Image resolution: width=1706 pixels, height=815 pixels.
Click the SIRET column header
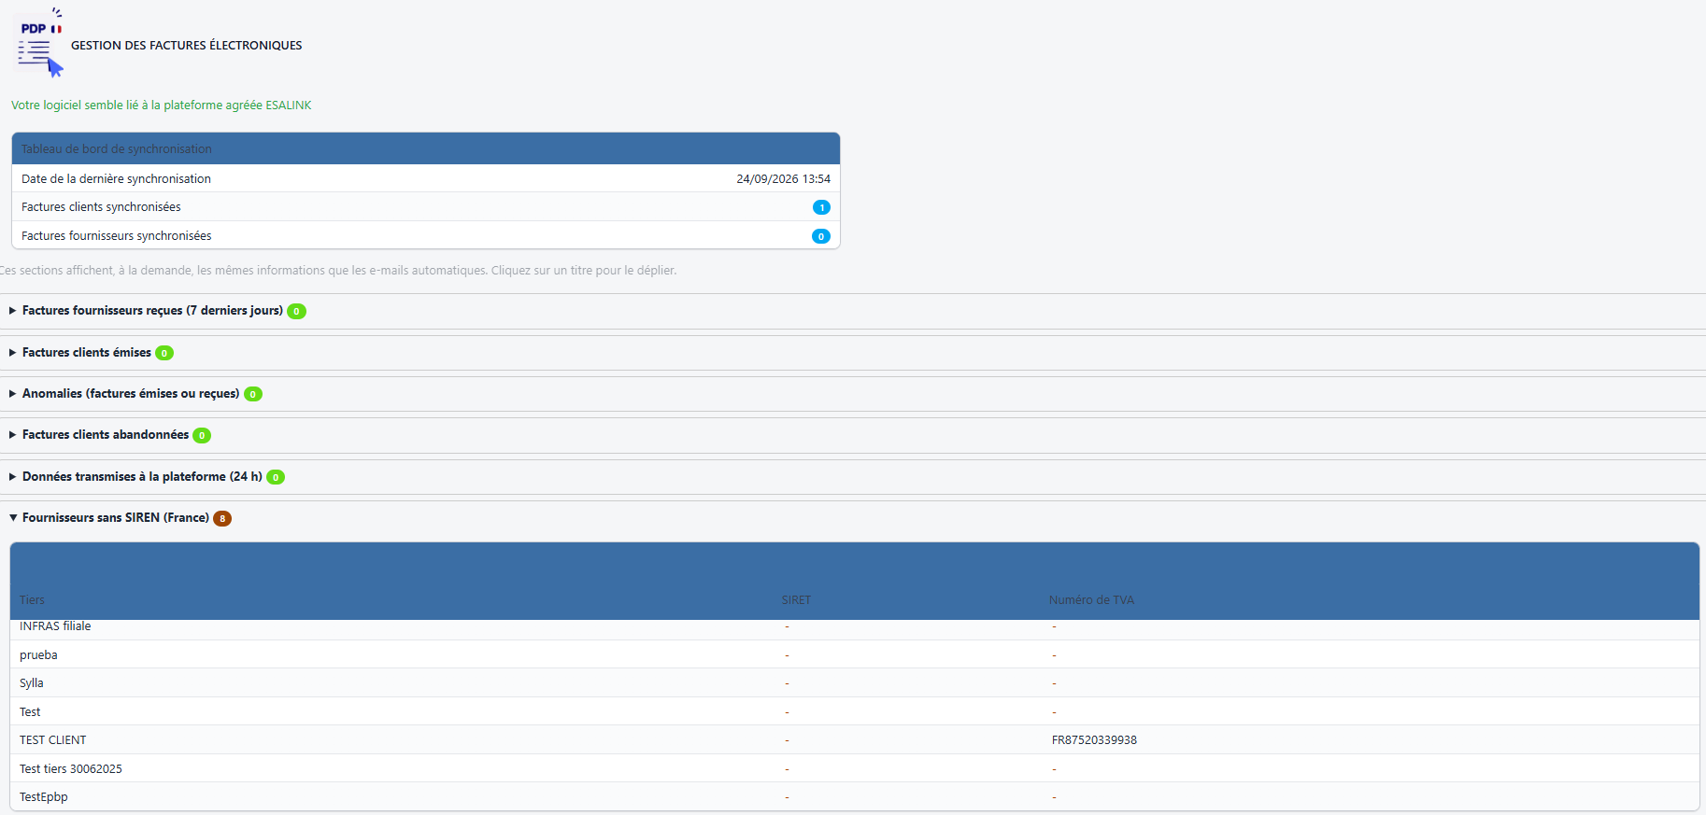pyautogui.click(x=796, y=600)
